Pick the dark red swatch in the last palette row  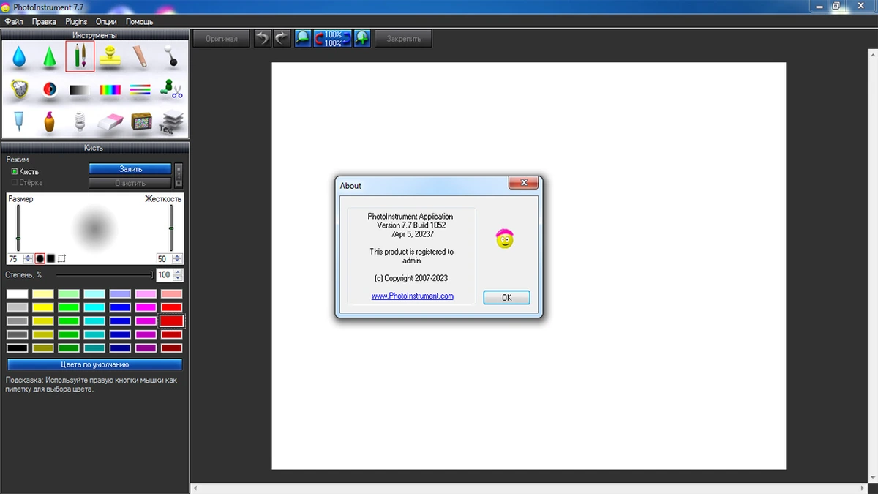pos(171,348)
